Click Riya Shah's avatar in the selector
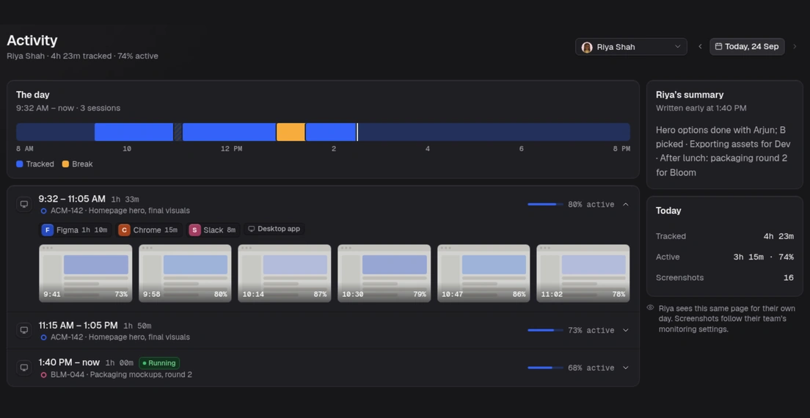The image size is (810, 418). coord(587,47)
